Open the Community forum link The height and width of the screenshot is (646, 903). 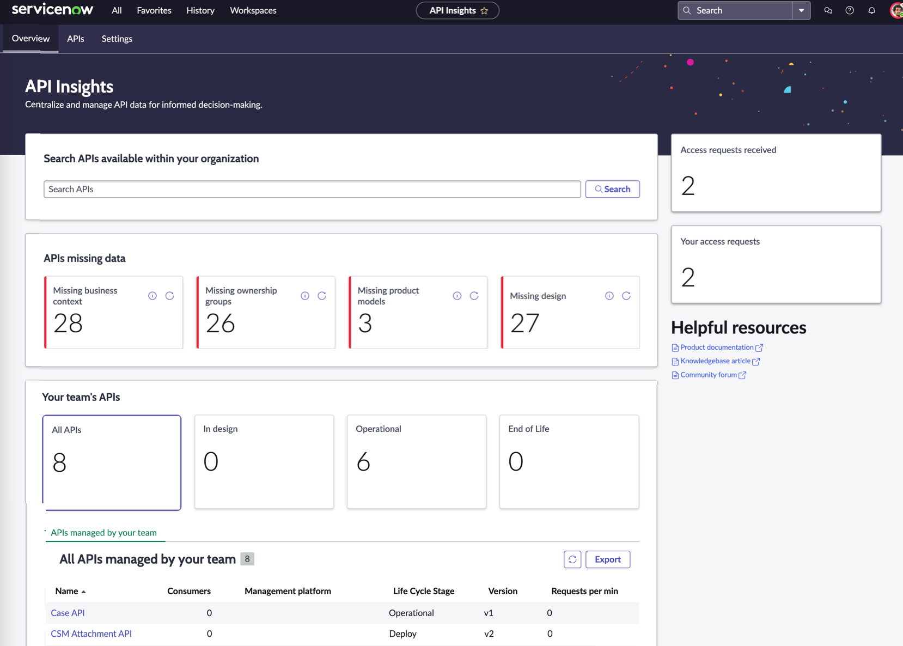point(709,375)
